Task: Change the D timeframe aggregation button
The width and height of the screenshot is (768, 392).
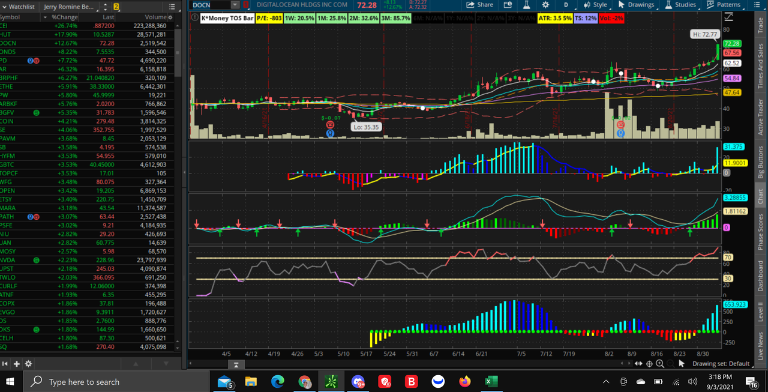Action: pos(566,5)
